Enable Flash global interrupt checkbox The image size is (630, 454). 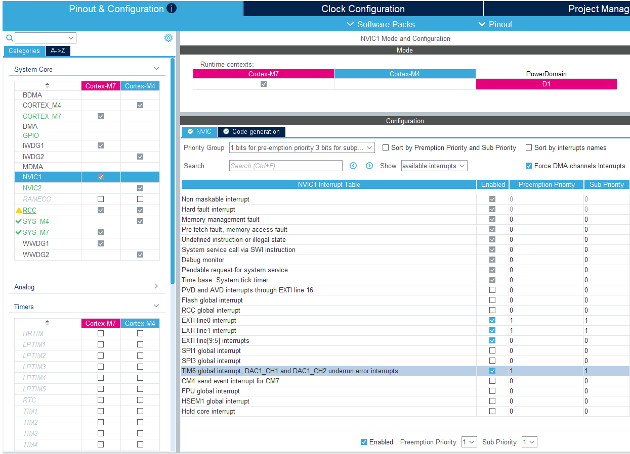[x=492, y=300]
